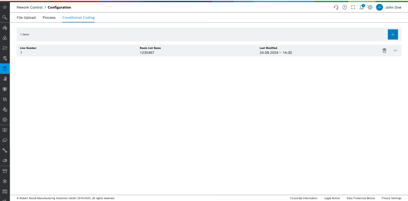Switch to the Process tab
Viewport: 408px width, 201px height.
coord(49,17)
